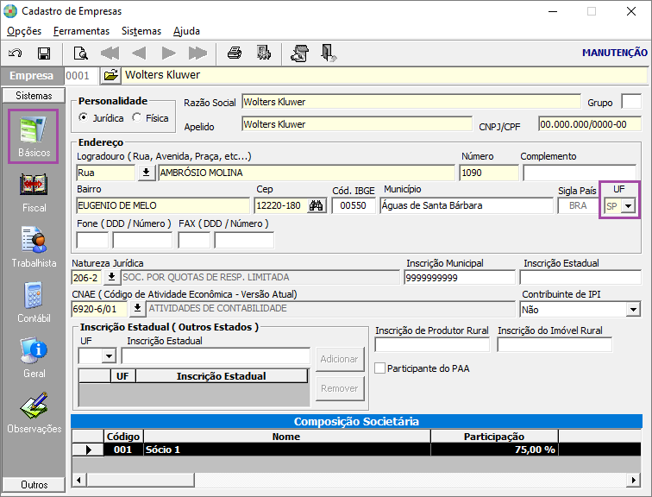Viewport: 652px width, 497px height.
Task: Open the Trabalhista section in the sidebar
Action: coord(34,248)
